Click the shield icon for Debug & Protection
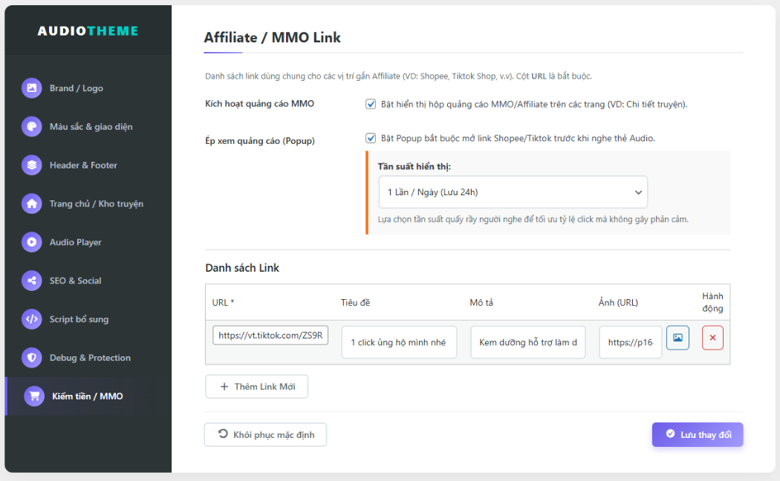This screenshot has height=481, width=780. tap(31, 358)
